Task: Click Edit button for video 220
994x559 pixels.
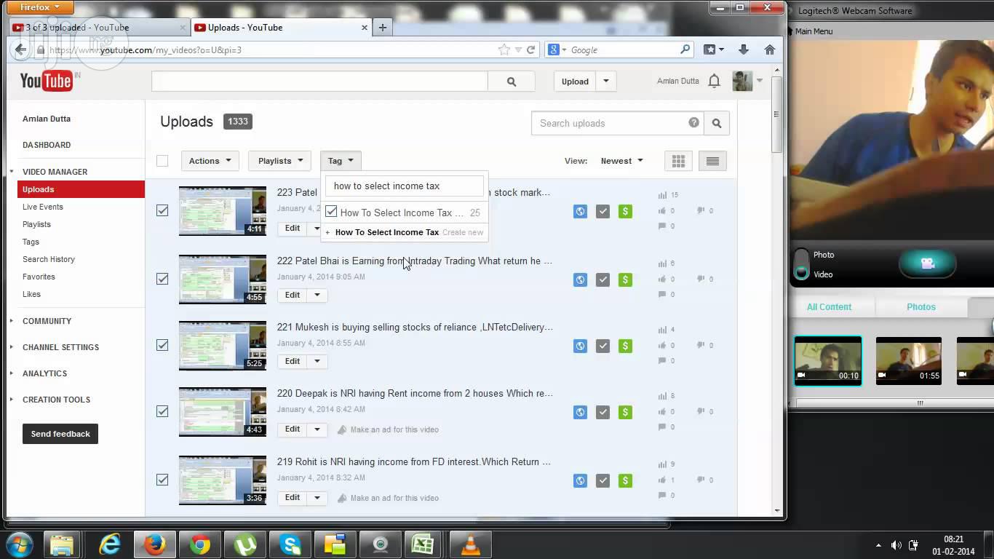Action: (x=293, y=429)
